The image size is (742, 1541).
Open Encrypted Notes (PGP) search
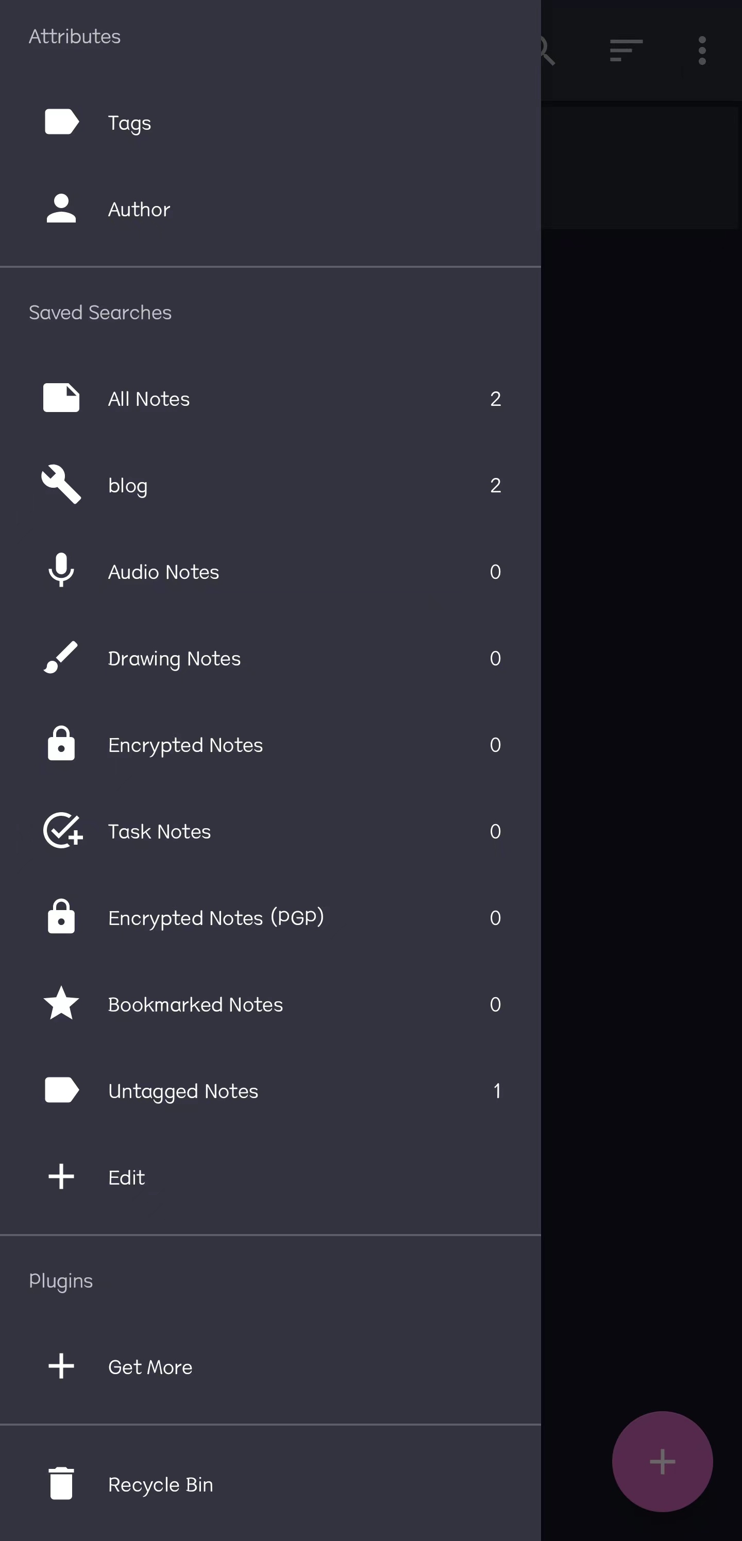pos(215,917)
